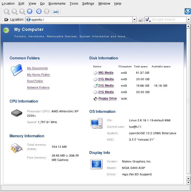This screenshot has width=191, height=192.
Task: Click the scrollbar down arrow at bottom
Action: (188, 182)
